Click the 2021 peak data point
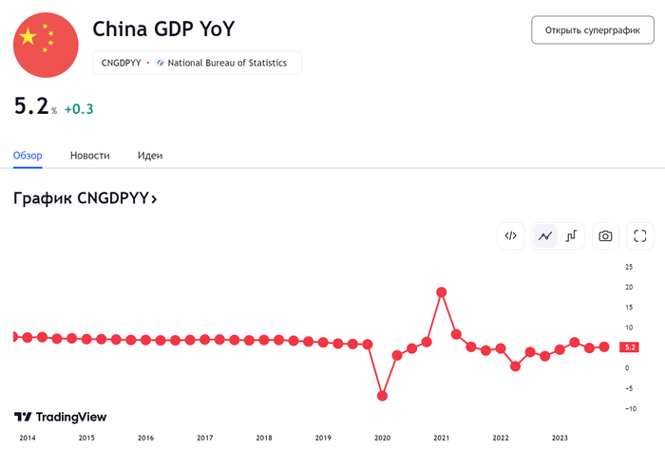665x450 pixels. (x=442, y=292)
